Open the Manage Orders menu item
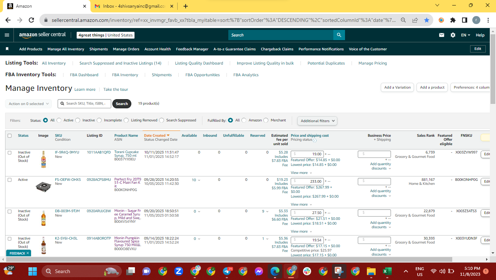The height and width of the screenshot is (280, 496). point(126,49)
